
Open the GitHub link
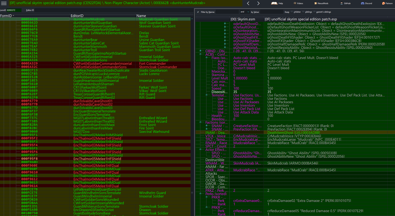[345, 3]
